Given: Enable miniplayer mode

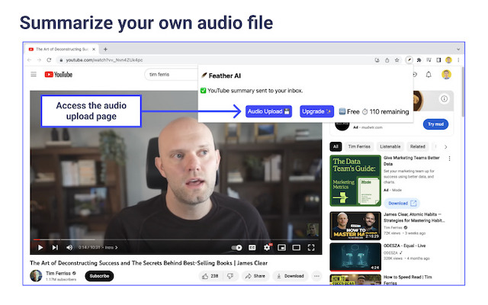Looking at the screenshot, I should (281, 248).
